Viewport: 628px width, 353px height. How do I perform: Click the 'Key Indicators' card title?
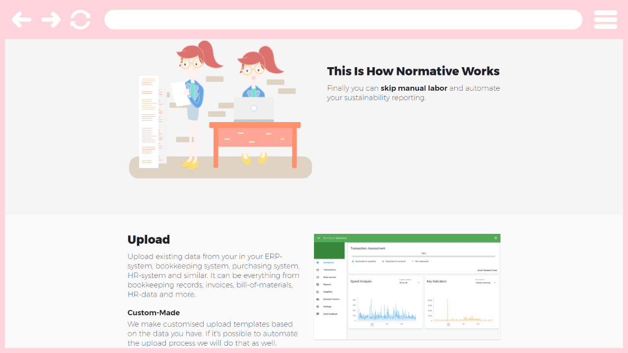pos(437,281)
